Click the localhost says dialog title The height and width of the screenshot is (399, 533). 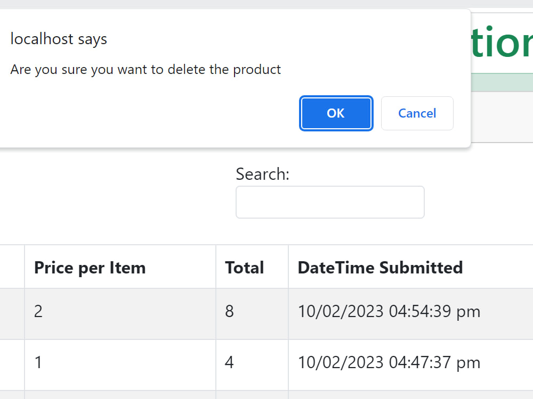(x=59, y=39)
